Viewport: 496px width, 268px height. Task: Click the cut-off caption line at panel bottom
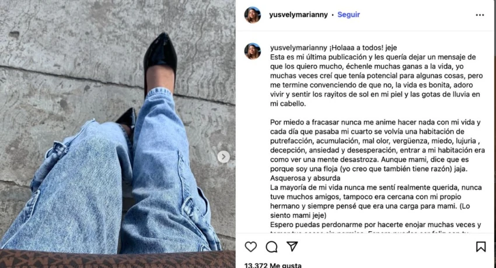click(369, 232)
